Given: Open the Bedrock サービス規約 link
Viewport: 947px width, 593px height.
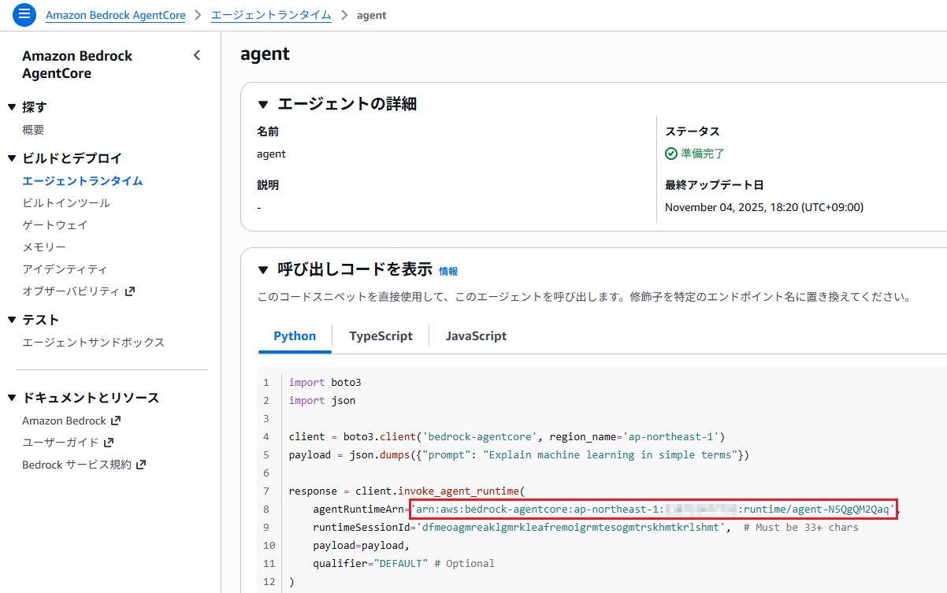Looking at the screenshot, I should point(76,465).
